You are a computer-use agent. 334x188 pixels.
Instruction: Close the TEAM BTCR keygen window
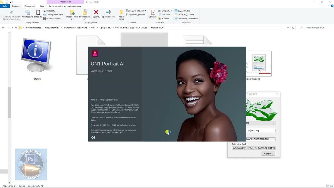(277, 94)
